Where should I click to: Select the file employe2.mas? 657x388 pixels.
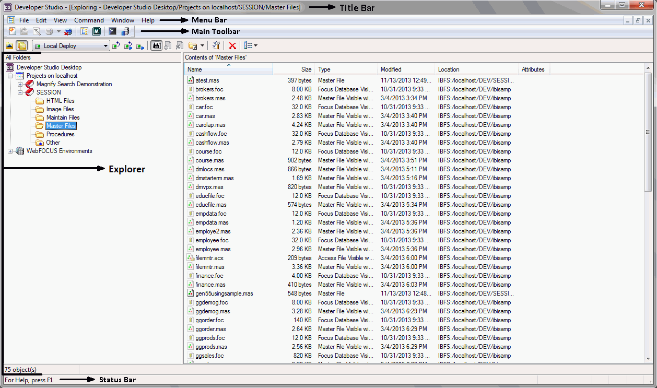pyautogui.click(x=213, y=231)
